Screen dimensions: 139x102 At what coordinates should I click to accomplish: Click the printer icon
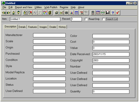point(57,13)
